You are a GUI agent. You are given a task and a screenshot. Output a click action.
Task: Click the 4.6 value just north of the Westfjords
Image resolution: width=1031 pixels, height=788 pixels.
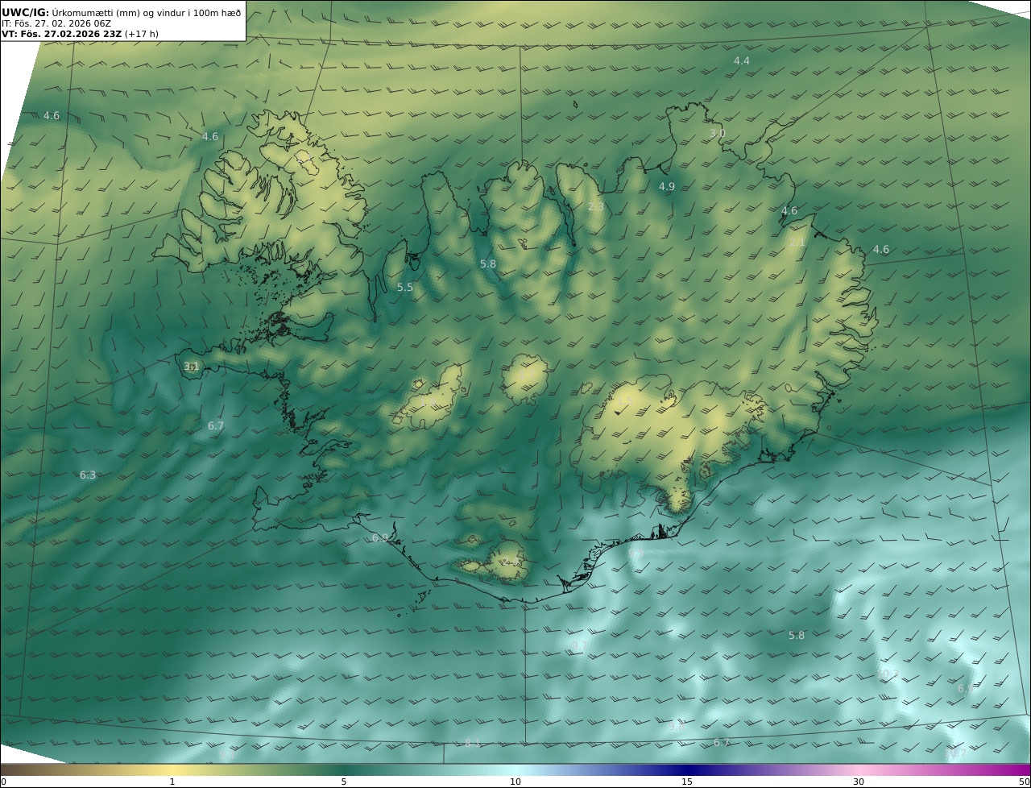pyautogui.click(x=210, y=137)
